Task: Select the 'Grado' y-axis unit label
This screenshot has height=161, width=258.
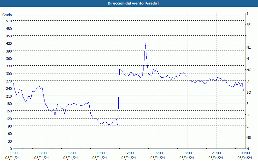Action: [7, 15]
